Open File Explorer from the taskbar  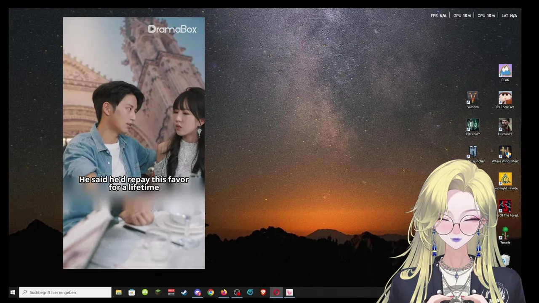(x=118, y=292)
